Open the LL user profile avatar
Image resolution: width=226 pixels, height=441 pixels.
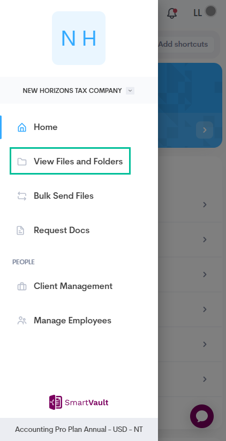211,11
